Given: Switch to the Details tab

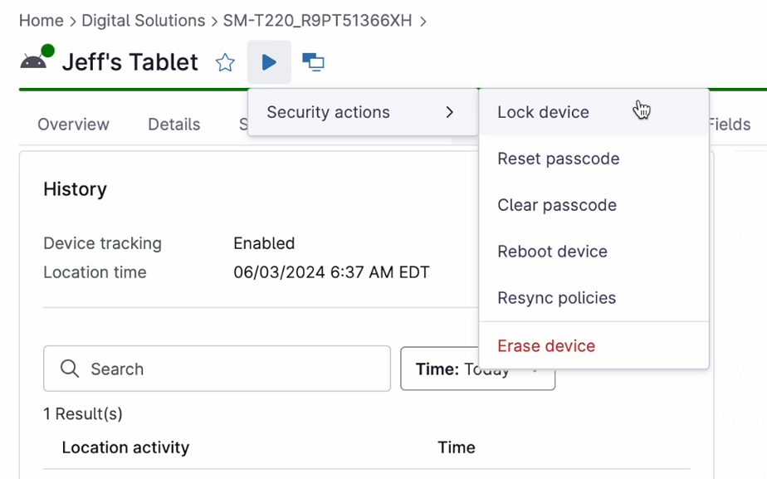Looking at the screenshot, I should [174, 125].
